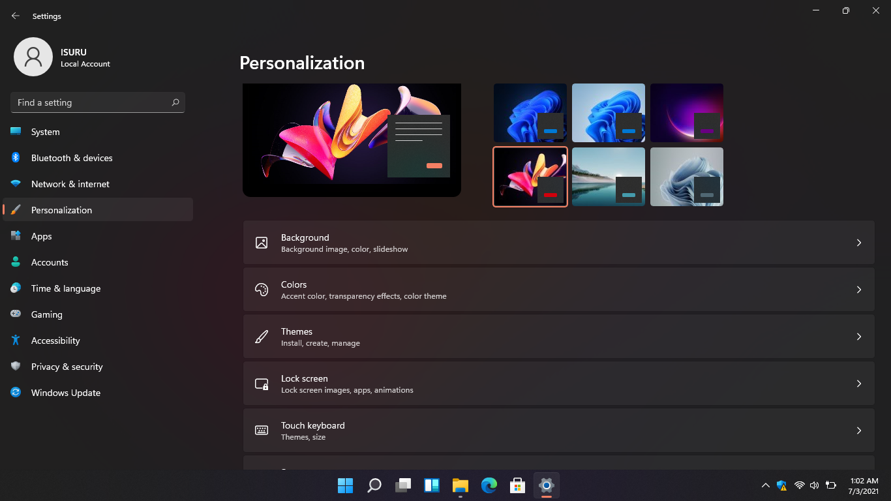Click the keyboard icon in Touch keyboard row

coord(262,431)
